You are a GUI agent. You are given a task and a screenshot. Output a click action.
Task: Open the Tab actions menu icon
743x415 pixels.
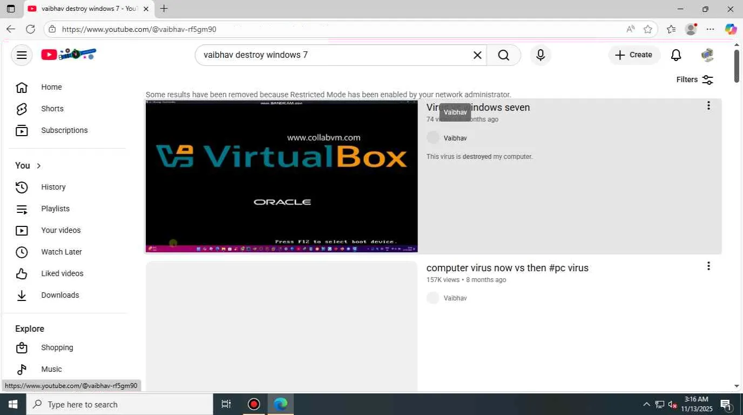click(x=11, y=9)
